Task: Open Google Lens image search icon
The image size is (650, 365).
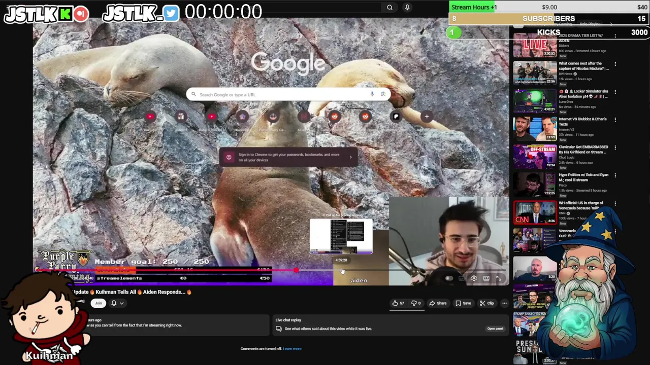Action: point(383,94)
